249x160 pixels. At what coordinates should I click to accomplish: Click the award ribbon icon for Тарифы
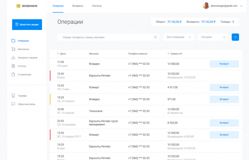point(13,96)
